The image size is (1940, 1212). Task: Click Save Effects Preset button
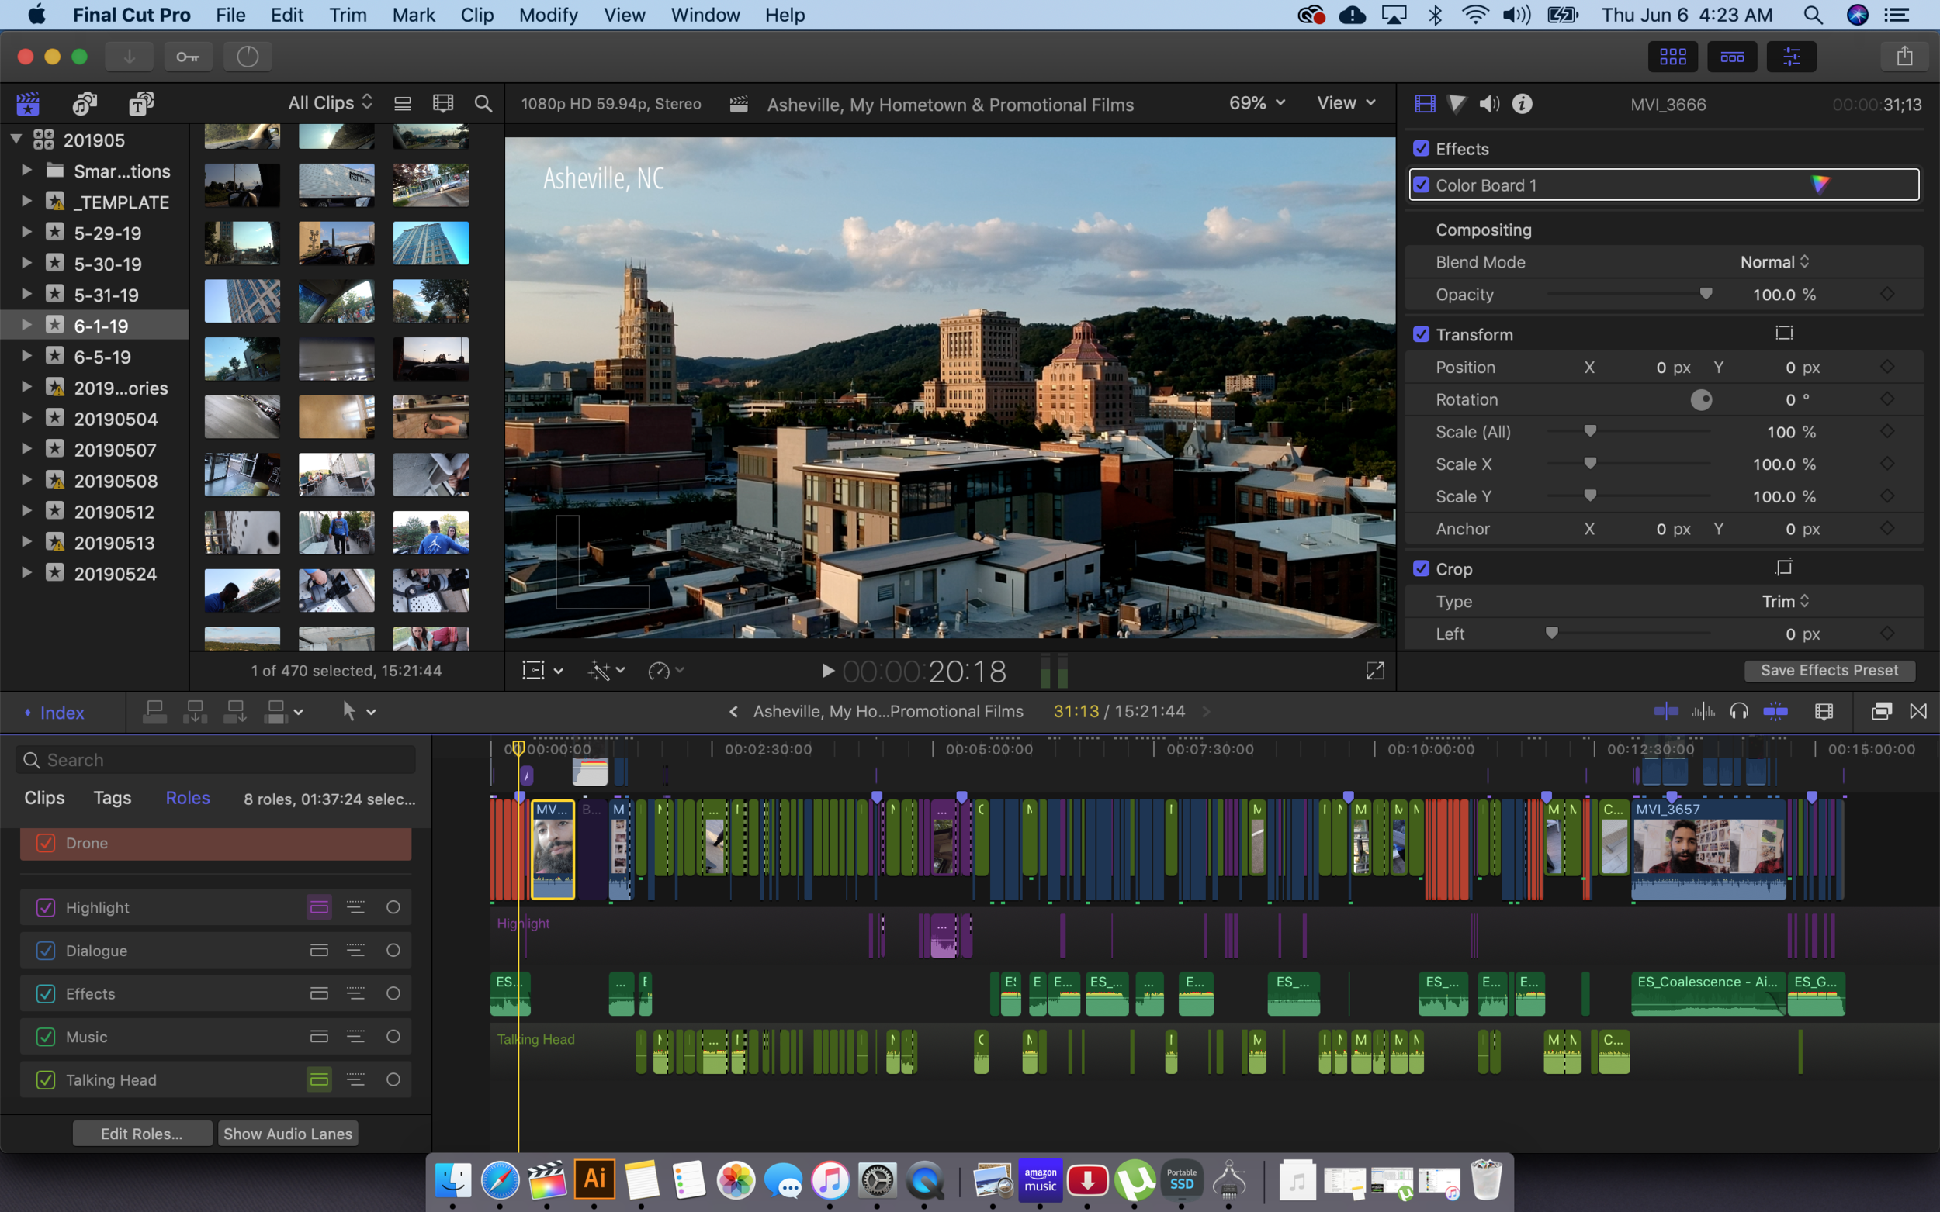tap(1829, 670)
